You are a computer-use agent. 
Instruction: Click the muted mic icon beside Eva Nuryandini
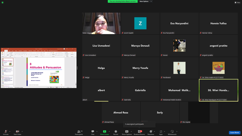[161, 33]
